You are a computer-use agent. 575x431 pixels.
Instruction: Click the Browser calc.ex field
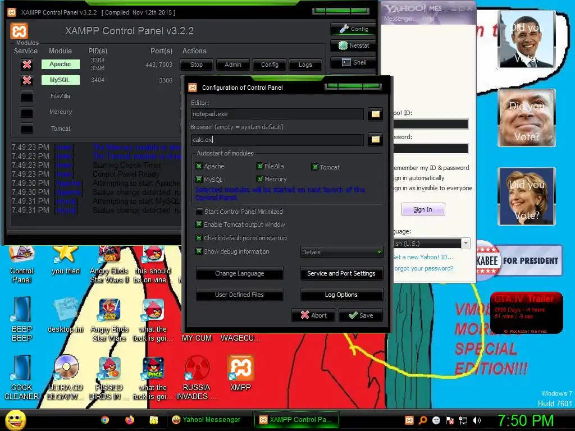[277, 140]
